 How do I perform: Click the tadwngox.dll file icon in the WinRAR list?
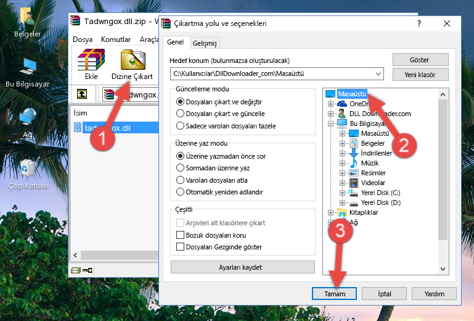coord(78,128)
